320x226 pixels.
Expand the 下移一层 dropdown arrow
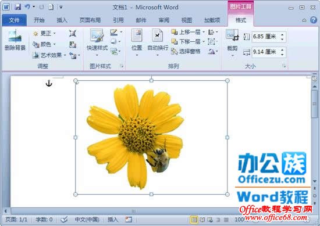coord(204,42)
